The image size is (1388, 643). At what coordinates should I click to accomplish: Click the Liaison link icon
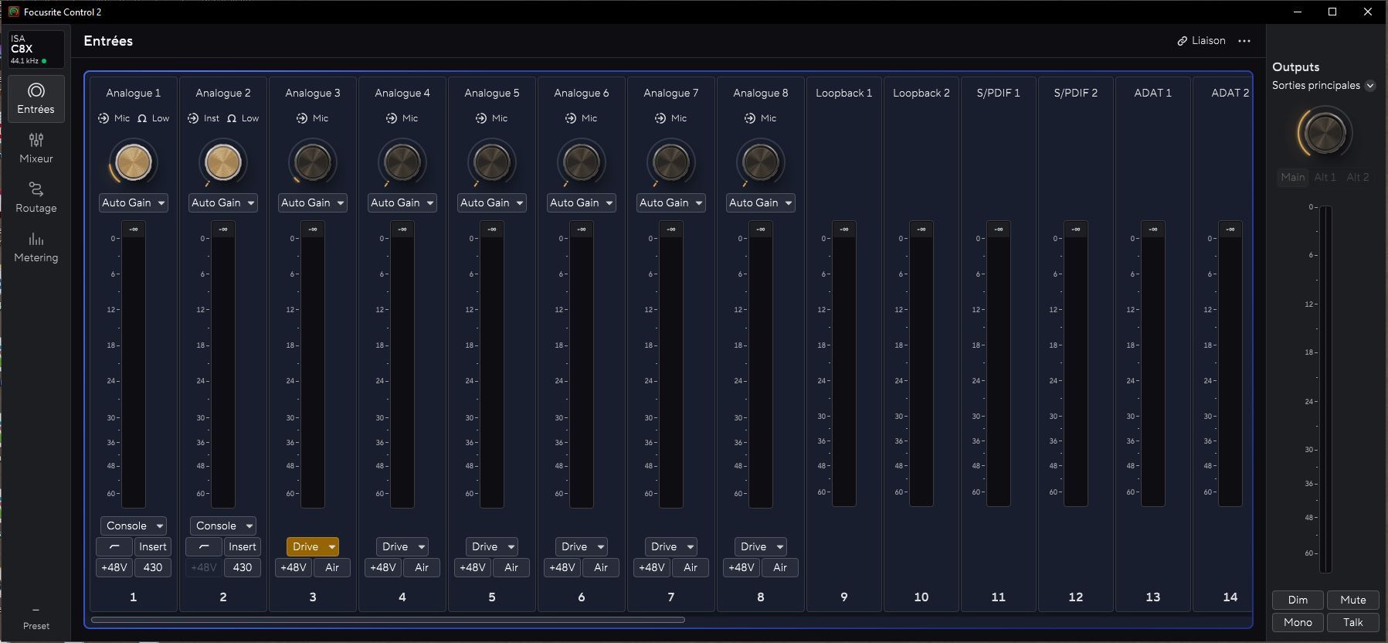tap(1182, 41)
